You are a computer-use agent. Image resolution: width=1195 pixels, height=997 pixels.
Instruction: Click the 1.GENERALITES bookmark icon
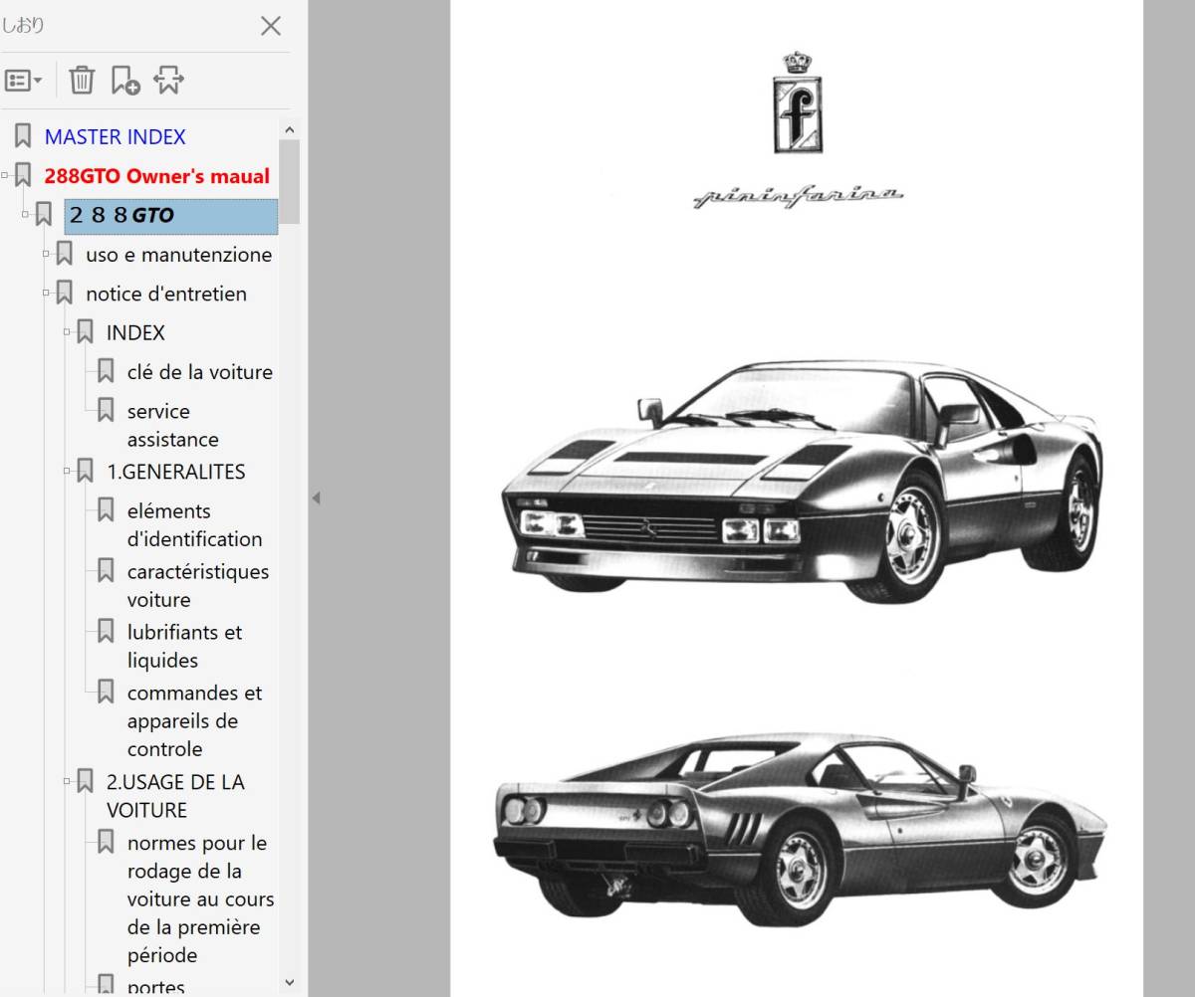point(86,471)
